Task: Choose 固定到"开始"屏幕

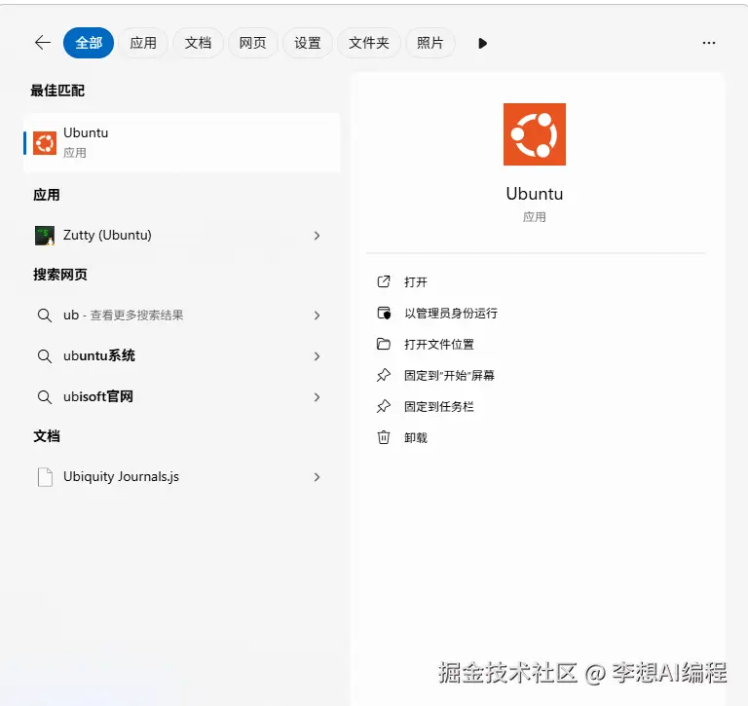Action: [449, 376]
